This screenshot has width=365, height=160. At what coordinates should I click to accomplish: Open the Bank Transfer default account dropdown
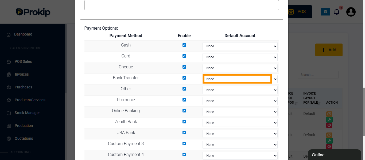[240, 79]
